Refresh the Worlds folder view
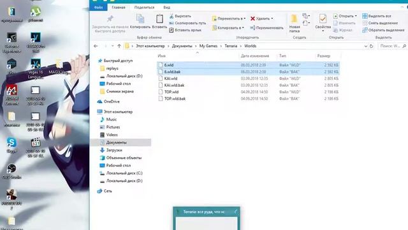 [x=371, y=46]
